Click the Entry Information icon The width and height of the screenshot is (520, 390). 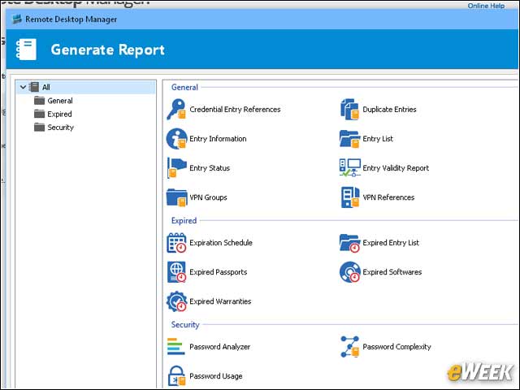tap(176, 139)
